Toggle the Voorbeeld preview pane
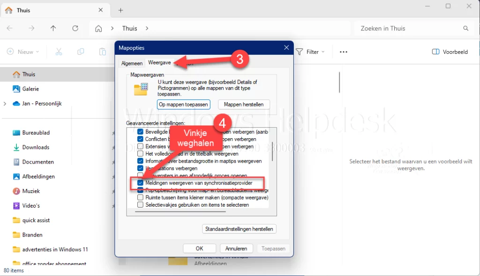This screenshot has width=480, height=276. pos(450,52)
